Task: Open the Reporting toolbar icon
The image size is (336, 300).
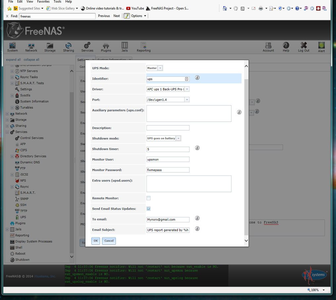Action: [x=144, y=47]
